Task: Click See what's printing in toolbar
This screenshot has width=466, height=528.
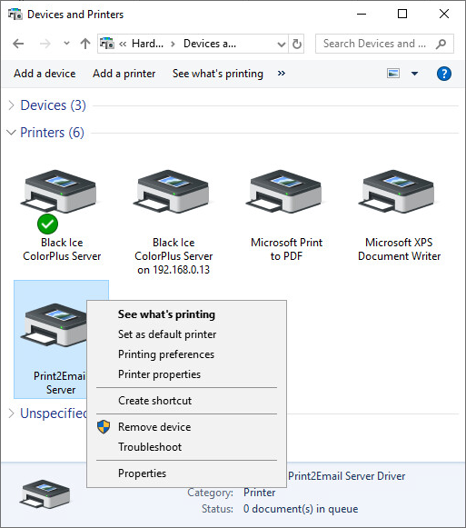Action: [x=218, y=74]
